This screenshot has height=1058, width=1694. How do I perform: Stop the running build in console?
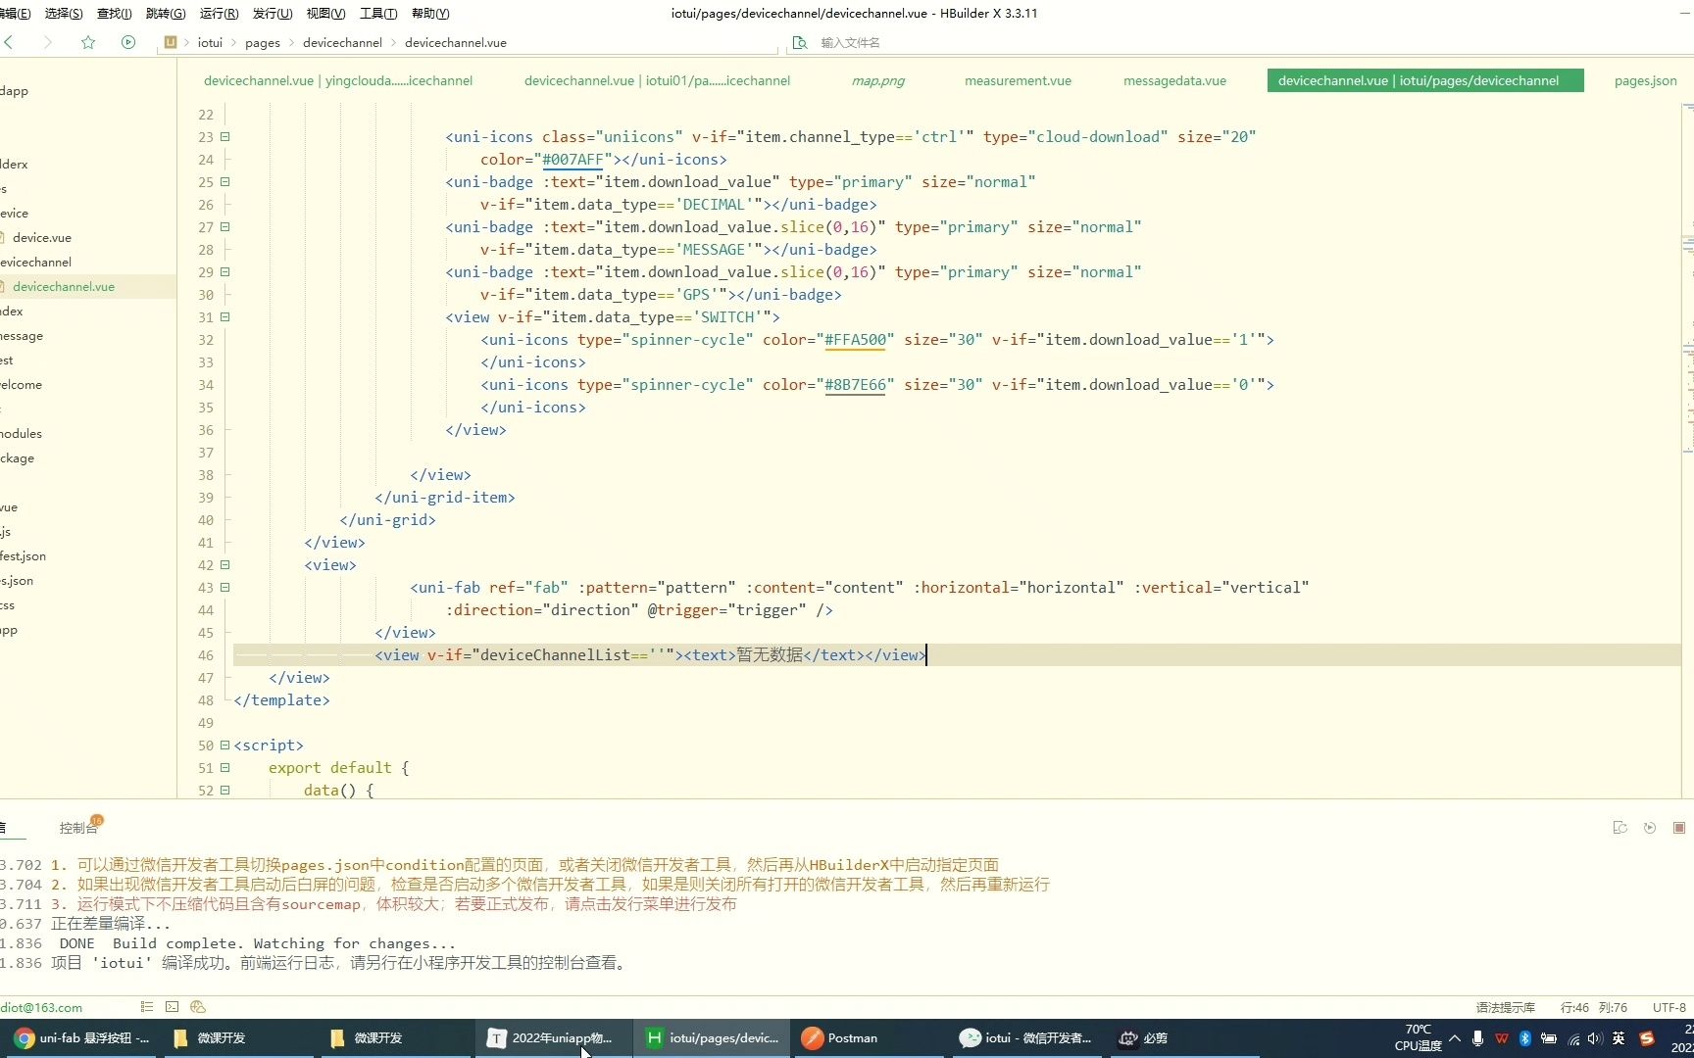[x=1679, y=828]
